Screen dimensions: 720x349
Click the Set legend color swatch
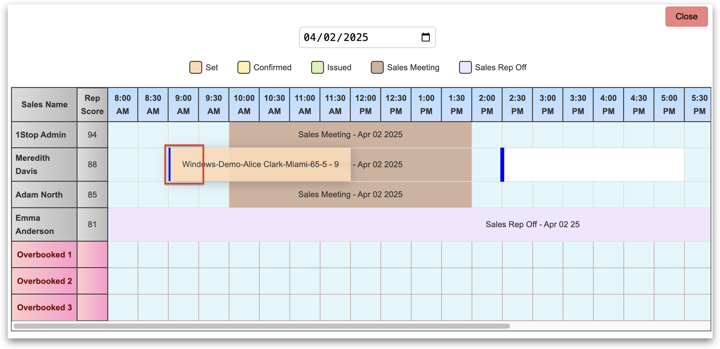click(x=195, y=67)
